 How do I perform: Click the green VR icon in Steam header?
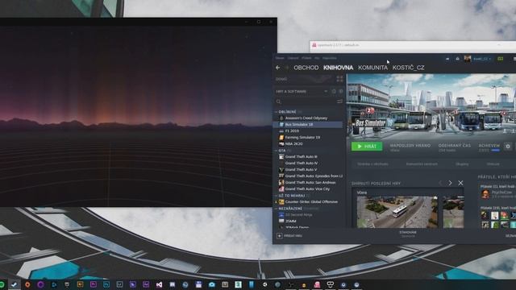click(x=500, y=59)
